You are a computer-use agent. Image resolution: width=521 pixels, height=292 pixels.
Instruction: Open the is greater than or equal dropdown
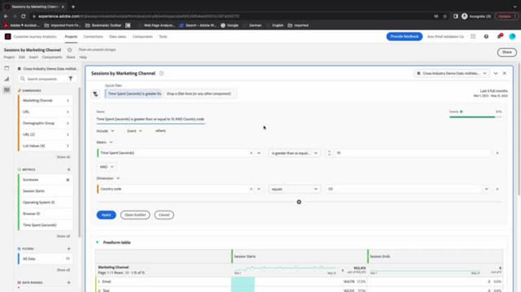point(294,153)
